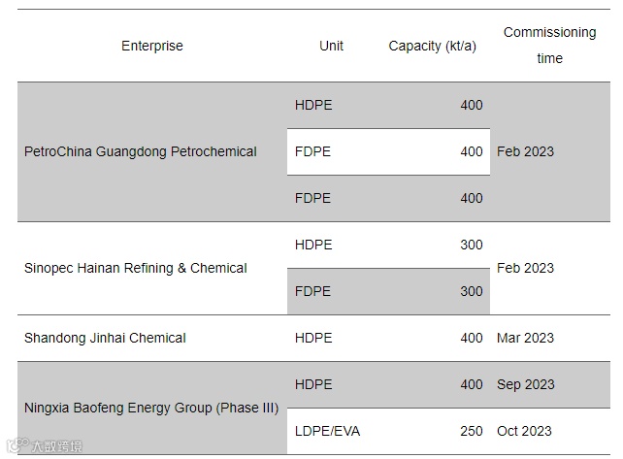This screenshot has width=623, height=459.
Task: Click the Commissioning time column header
Action: tap(549, 45)
